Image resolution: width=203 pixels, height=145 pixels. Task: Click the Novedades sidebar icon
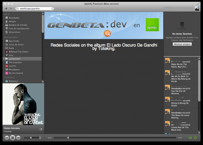[7, 18]
